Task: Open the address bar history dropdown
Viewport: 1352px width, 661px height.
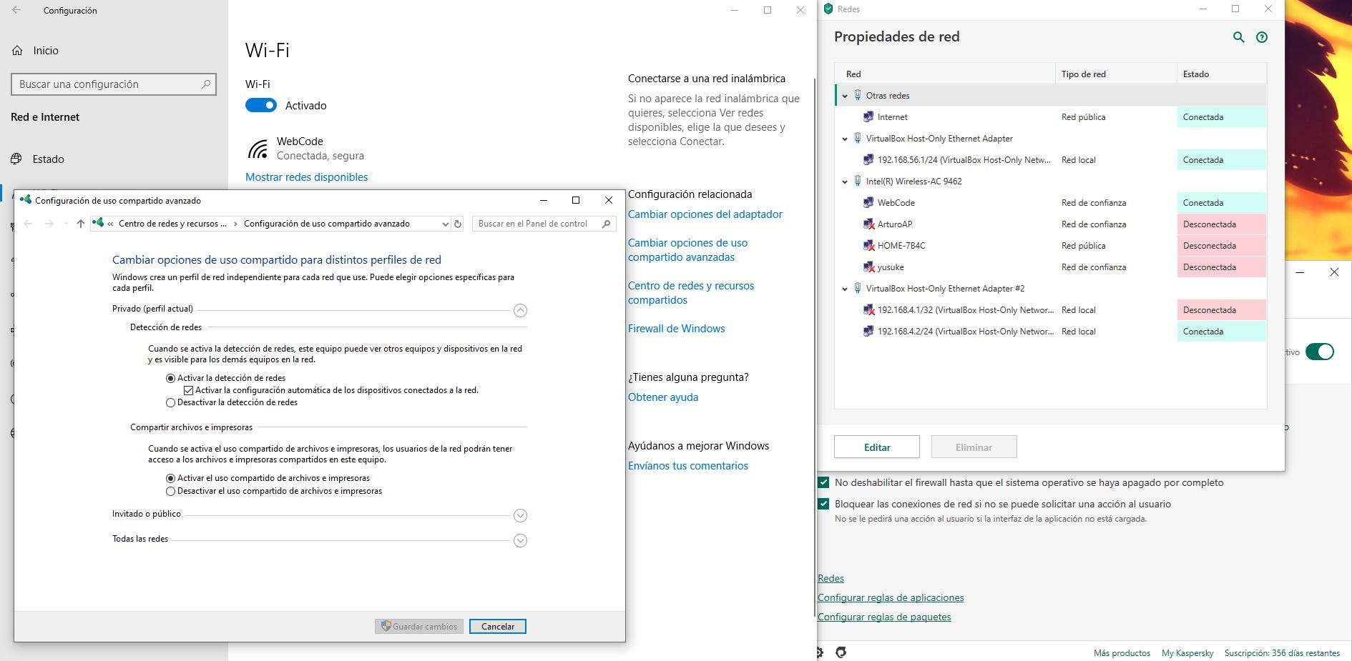Action: coord(445,224)
